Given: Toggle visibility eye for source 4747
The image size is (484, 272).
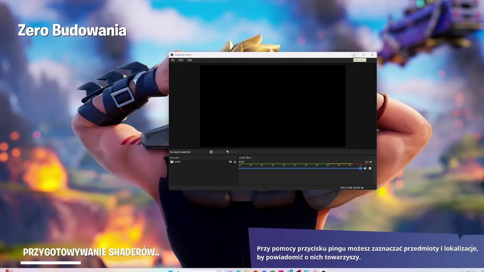Looking at the screenshot, I should [230, 162].
